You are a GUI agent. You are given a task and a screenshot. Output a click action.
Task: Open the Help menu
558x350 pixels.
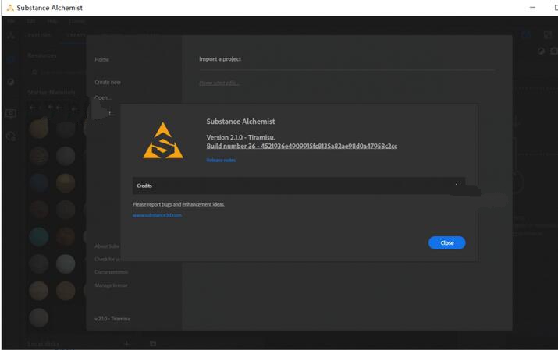pos(52,21)
